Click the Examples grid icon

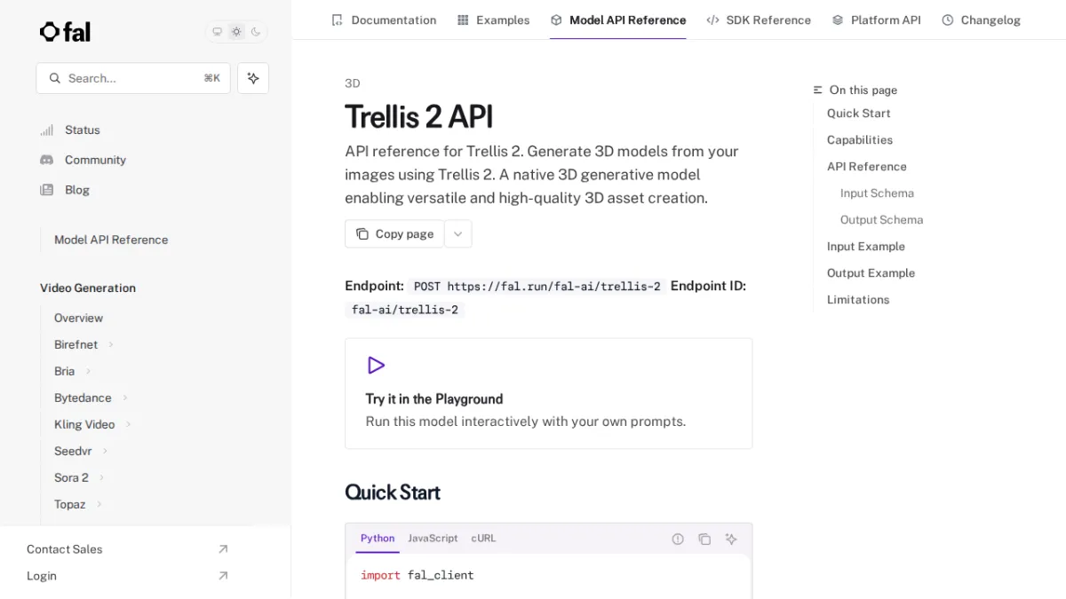(x=463, y=20)
